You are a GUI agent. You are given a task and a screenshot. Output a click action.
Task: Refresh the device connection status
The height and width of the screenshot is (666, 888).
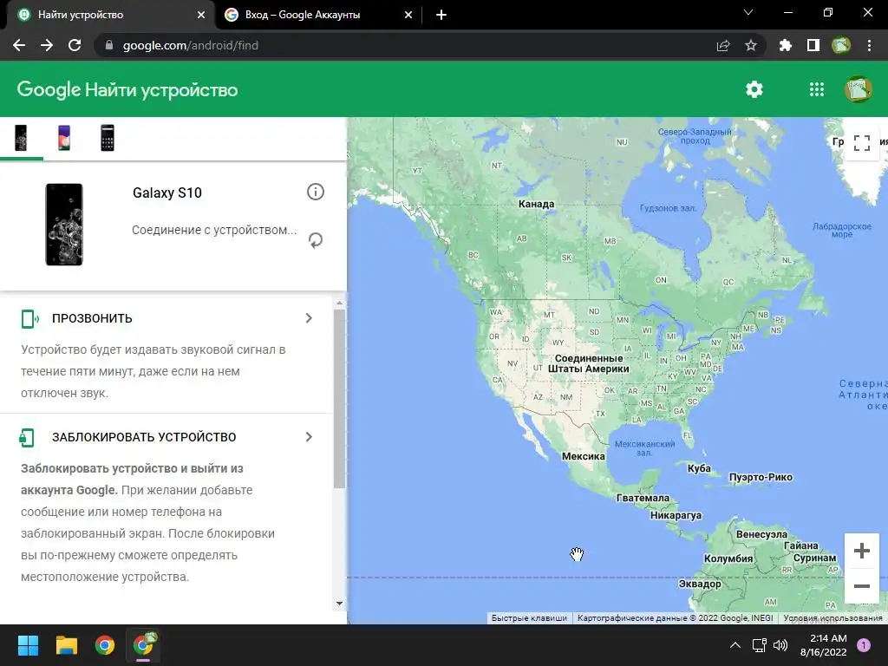(316, 240)
